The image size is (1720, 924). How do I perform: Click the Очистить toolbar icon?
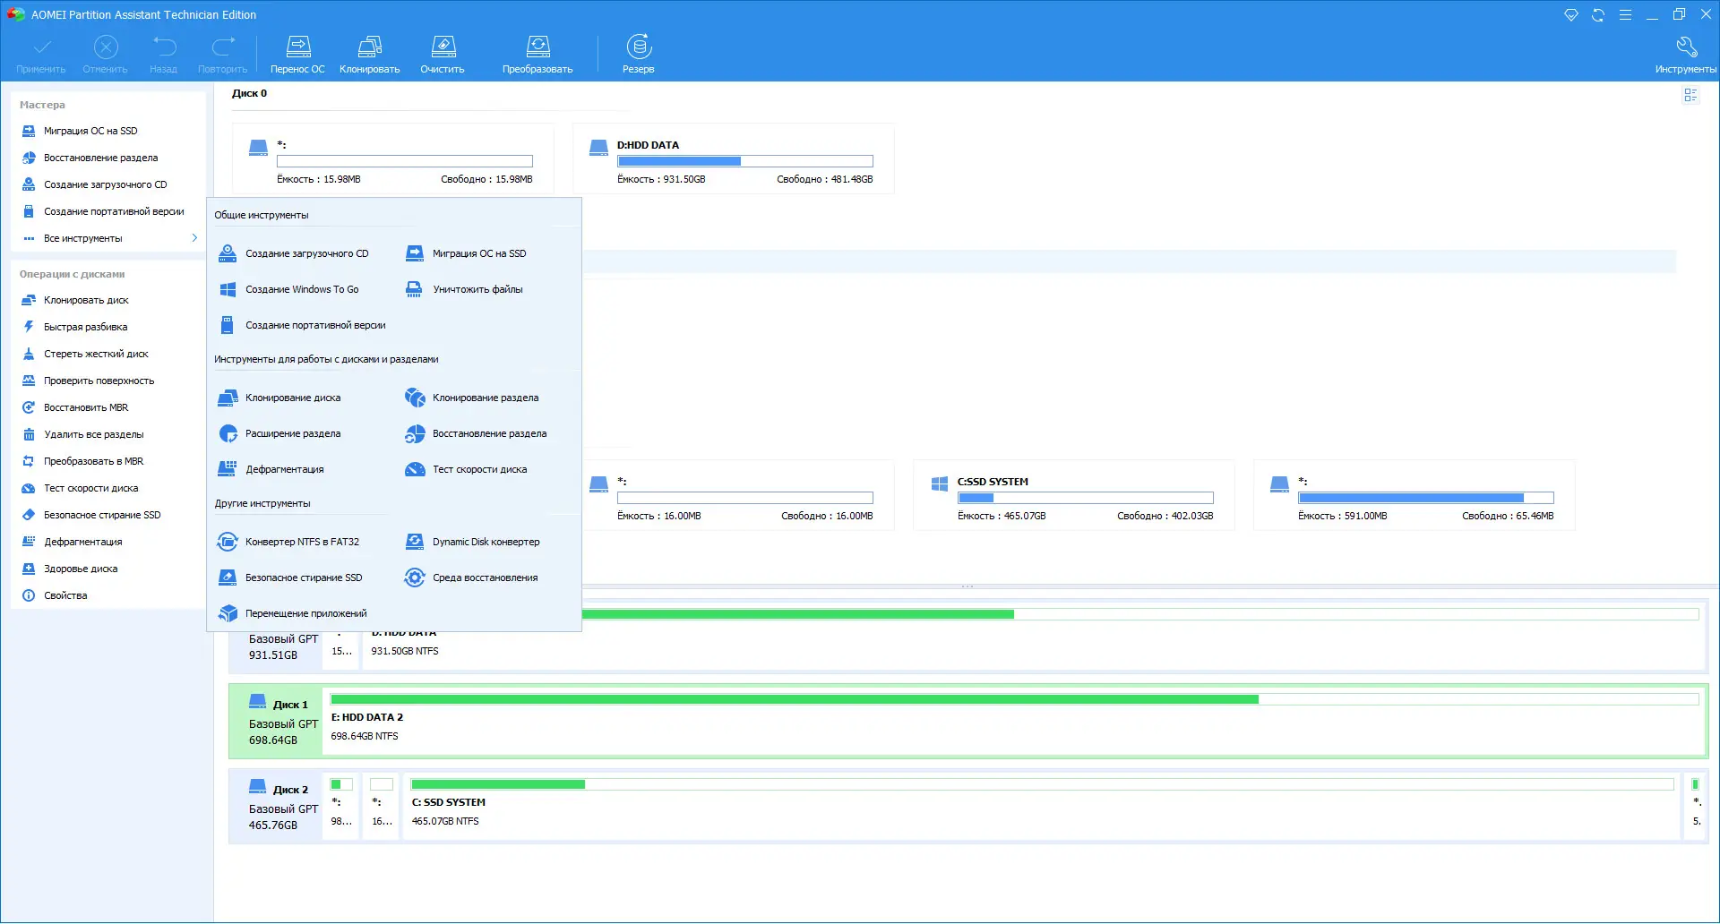pyautogui.click(x=443, y=55)
